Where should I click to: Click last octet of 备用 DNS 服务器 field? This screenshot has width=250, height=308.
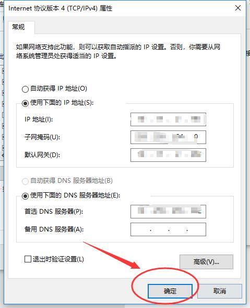196,229
